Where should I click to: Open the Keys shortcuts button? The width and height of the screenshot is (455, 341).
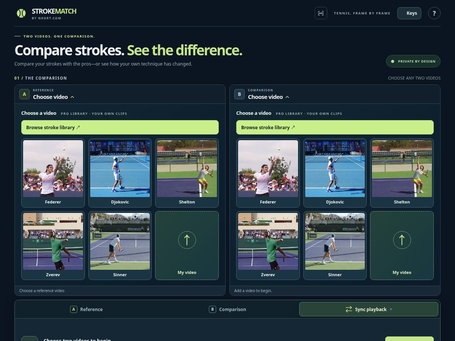tap(409, 13)
